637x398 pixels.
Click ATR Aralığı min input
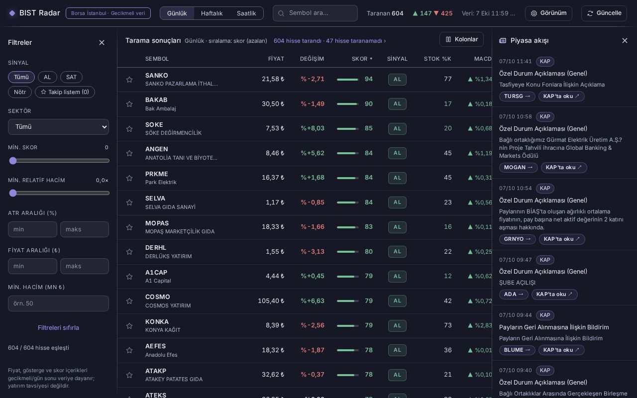point(32,229)
